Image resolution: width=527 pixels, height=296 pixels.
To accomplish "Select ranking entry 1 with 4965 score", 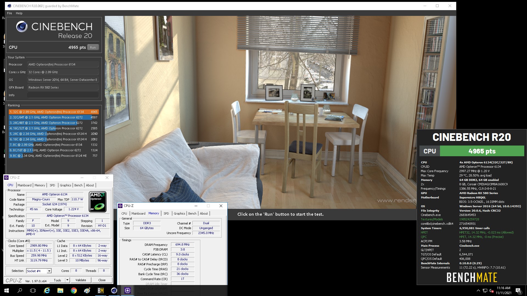I will tap(54, 112).
